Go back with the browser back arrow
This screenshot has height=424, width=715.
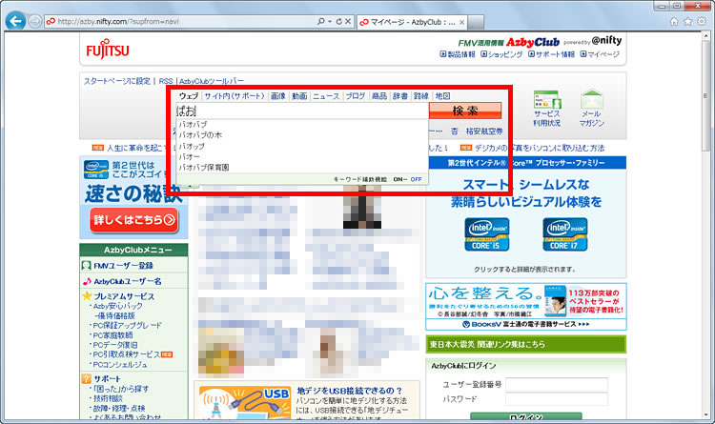pos(16,21)
